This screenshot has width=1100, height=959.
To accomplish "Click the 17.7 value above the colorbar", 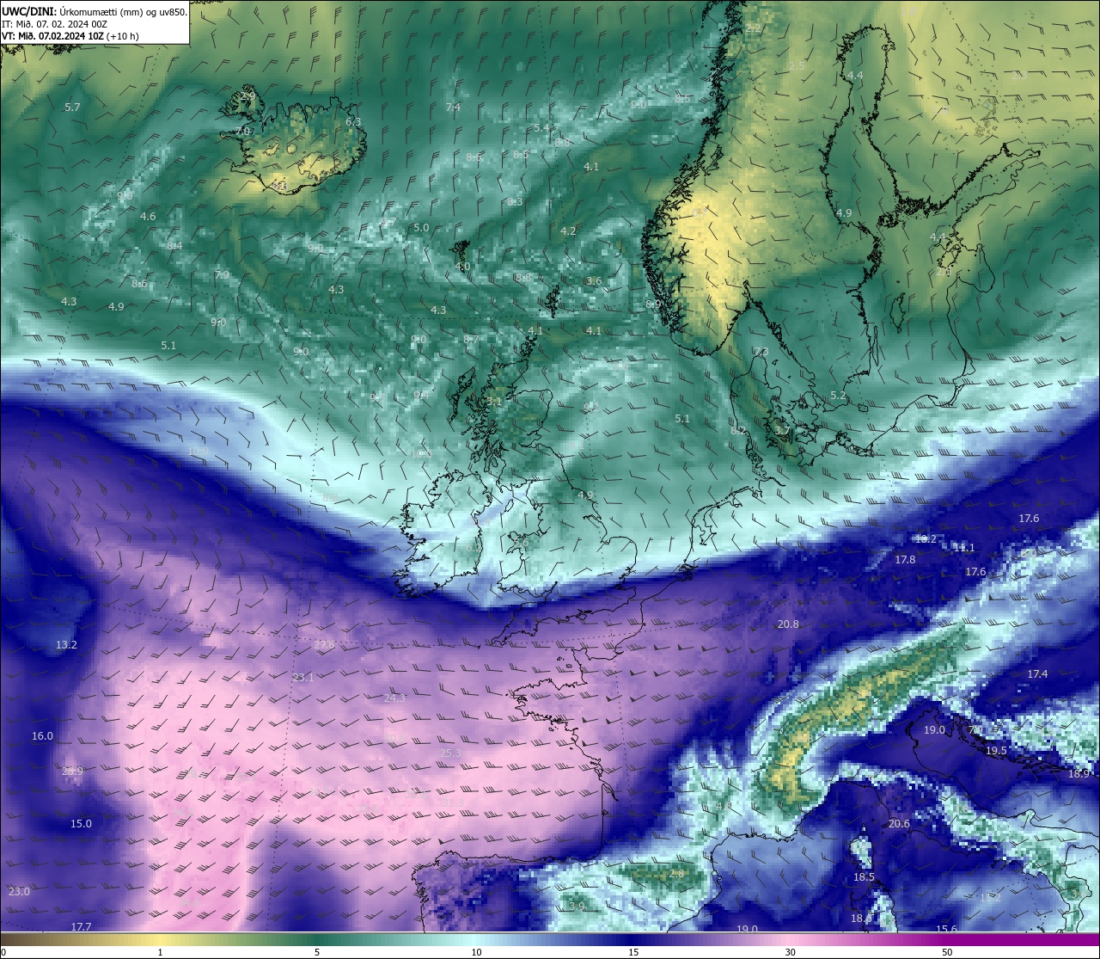I will click(x=81, y=927).
